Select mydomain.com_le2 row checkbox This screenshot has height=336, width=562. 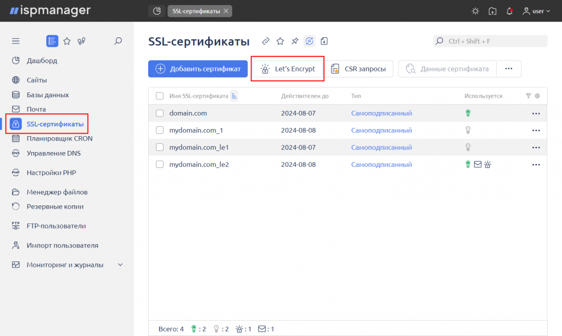[160, 165]
